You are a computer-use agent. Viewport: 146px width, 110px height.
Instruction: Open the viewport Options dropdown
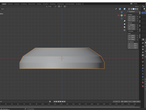[137, 6]
